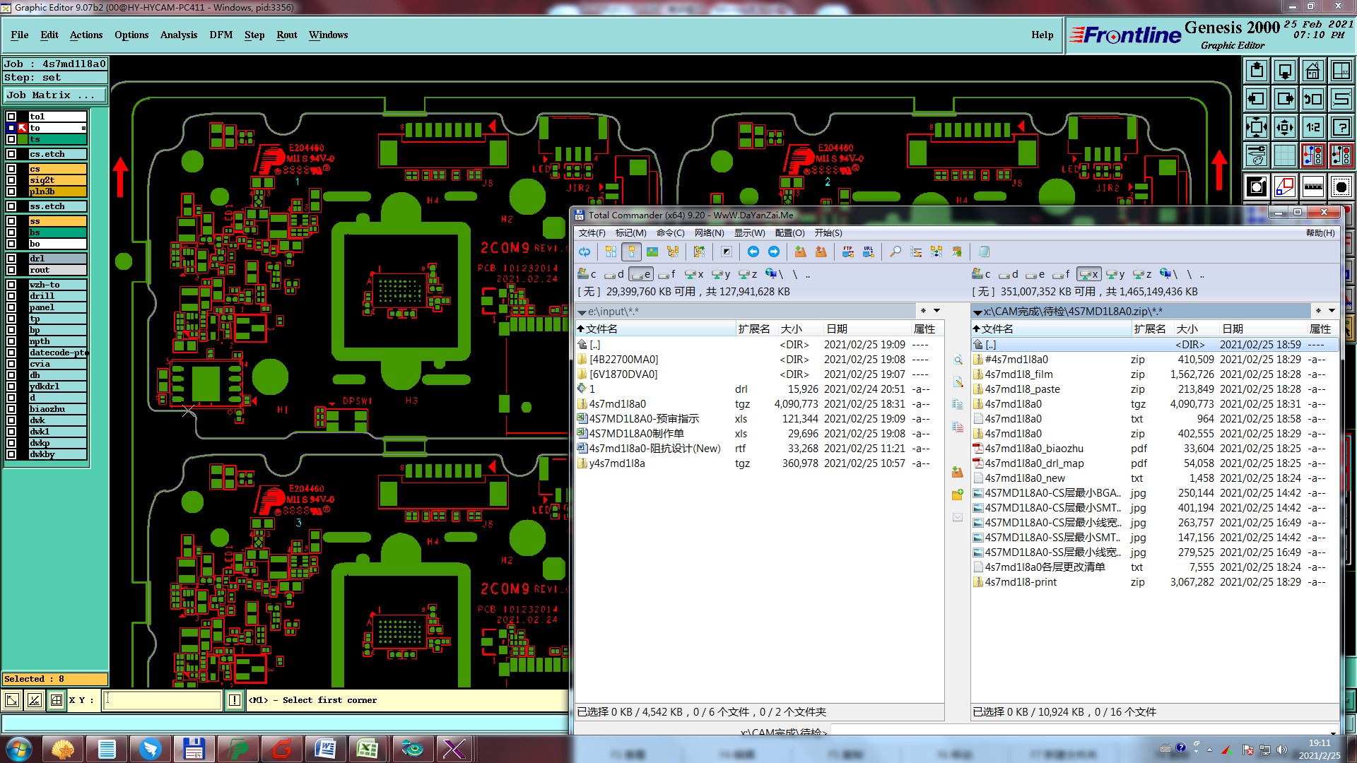Select the ruler measurement tool
Screen dimensions: 1357x763
[1312, 187]
